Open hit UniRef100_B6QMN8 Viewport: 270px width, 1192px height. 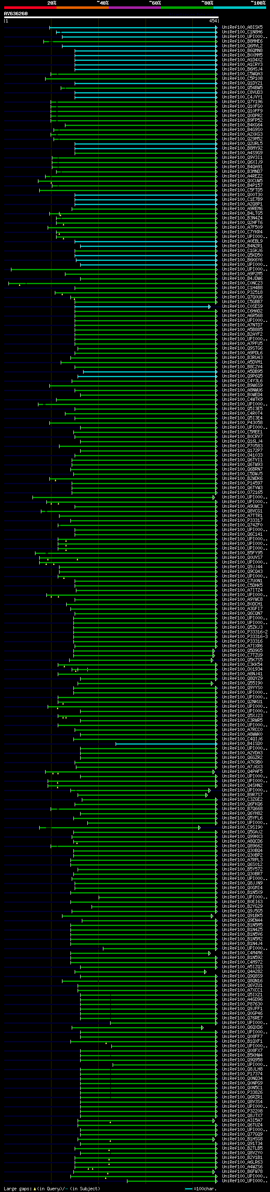click(242, 50)
